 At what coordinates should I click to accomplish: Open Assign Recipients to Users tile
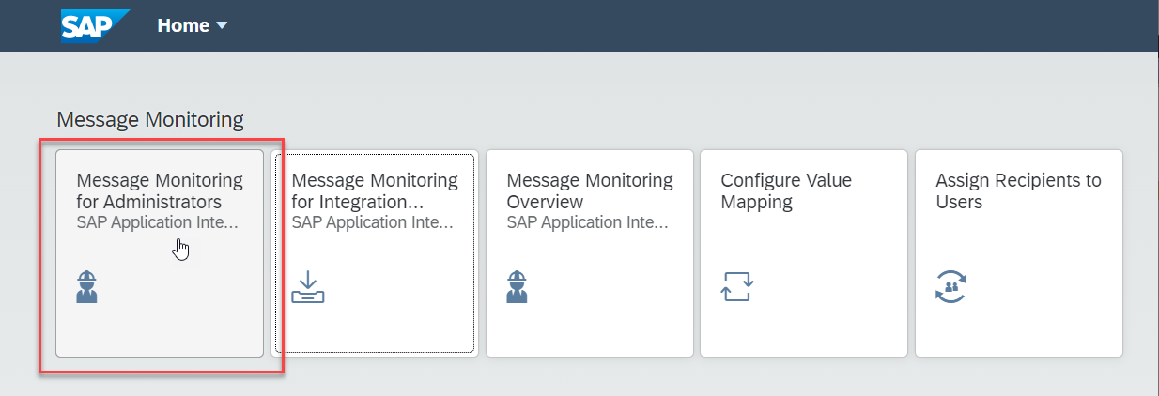click(x=1019, y=253)
